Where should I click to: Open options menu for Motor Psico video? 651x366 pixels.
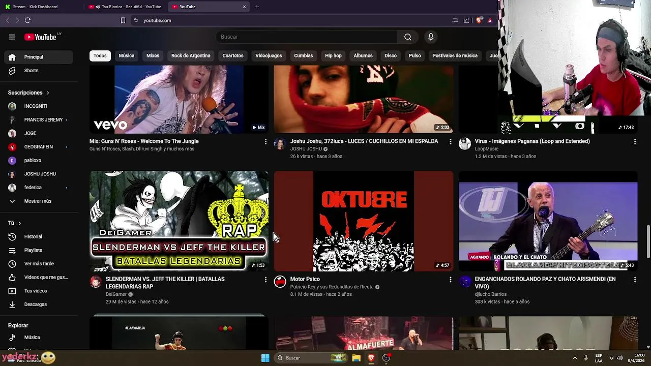click(x=450, y=280)
